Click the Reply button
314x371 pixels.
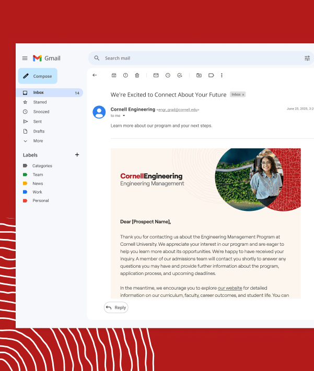(116, 307)
